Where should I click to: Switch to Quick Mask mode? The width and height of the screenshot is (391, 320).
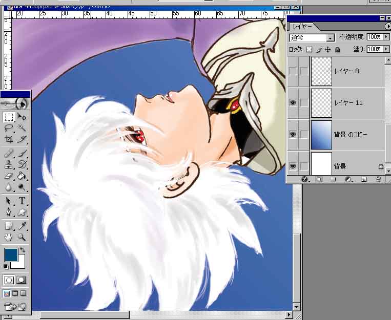(x=21, y=280)
